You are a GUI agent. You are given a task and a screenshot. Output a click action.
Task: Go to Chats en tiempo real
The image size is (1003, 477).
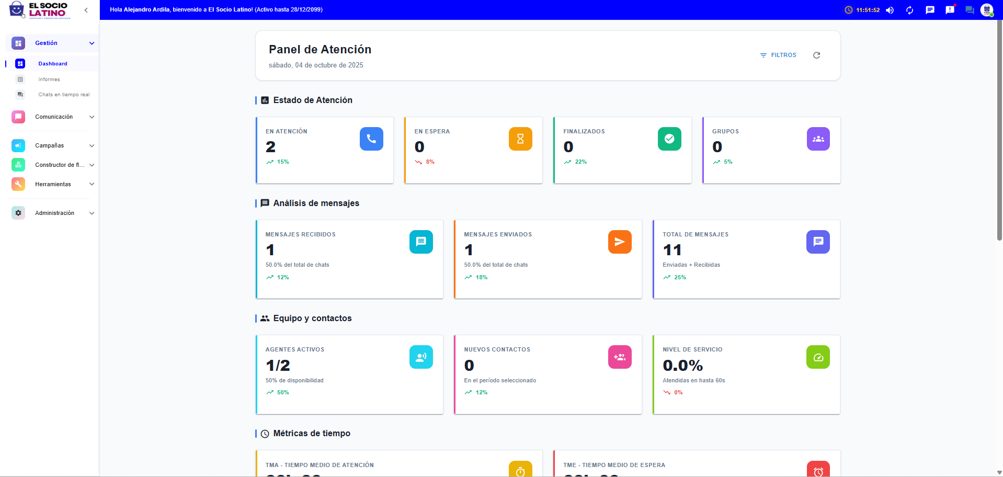(x=64, y=95)
